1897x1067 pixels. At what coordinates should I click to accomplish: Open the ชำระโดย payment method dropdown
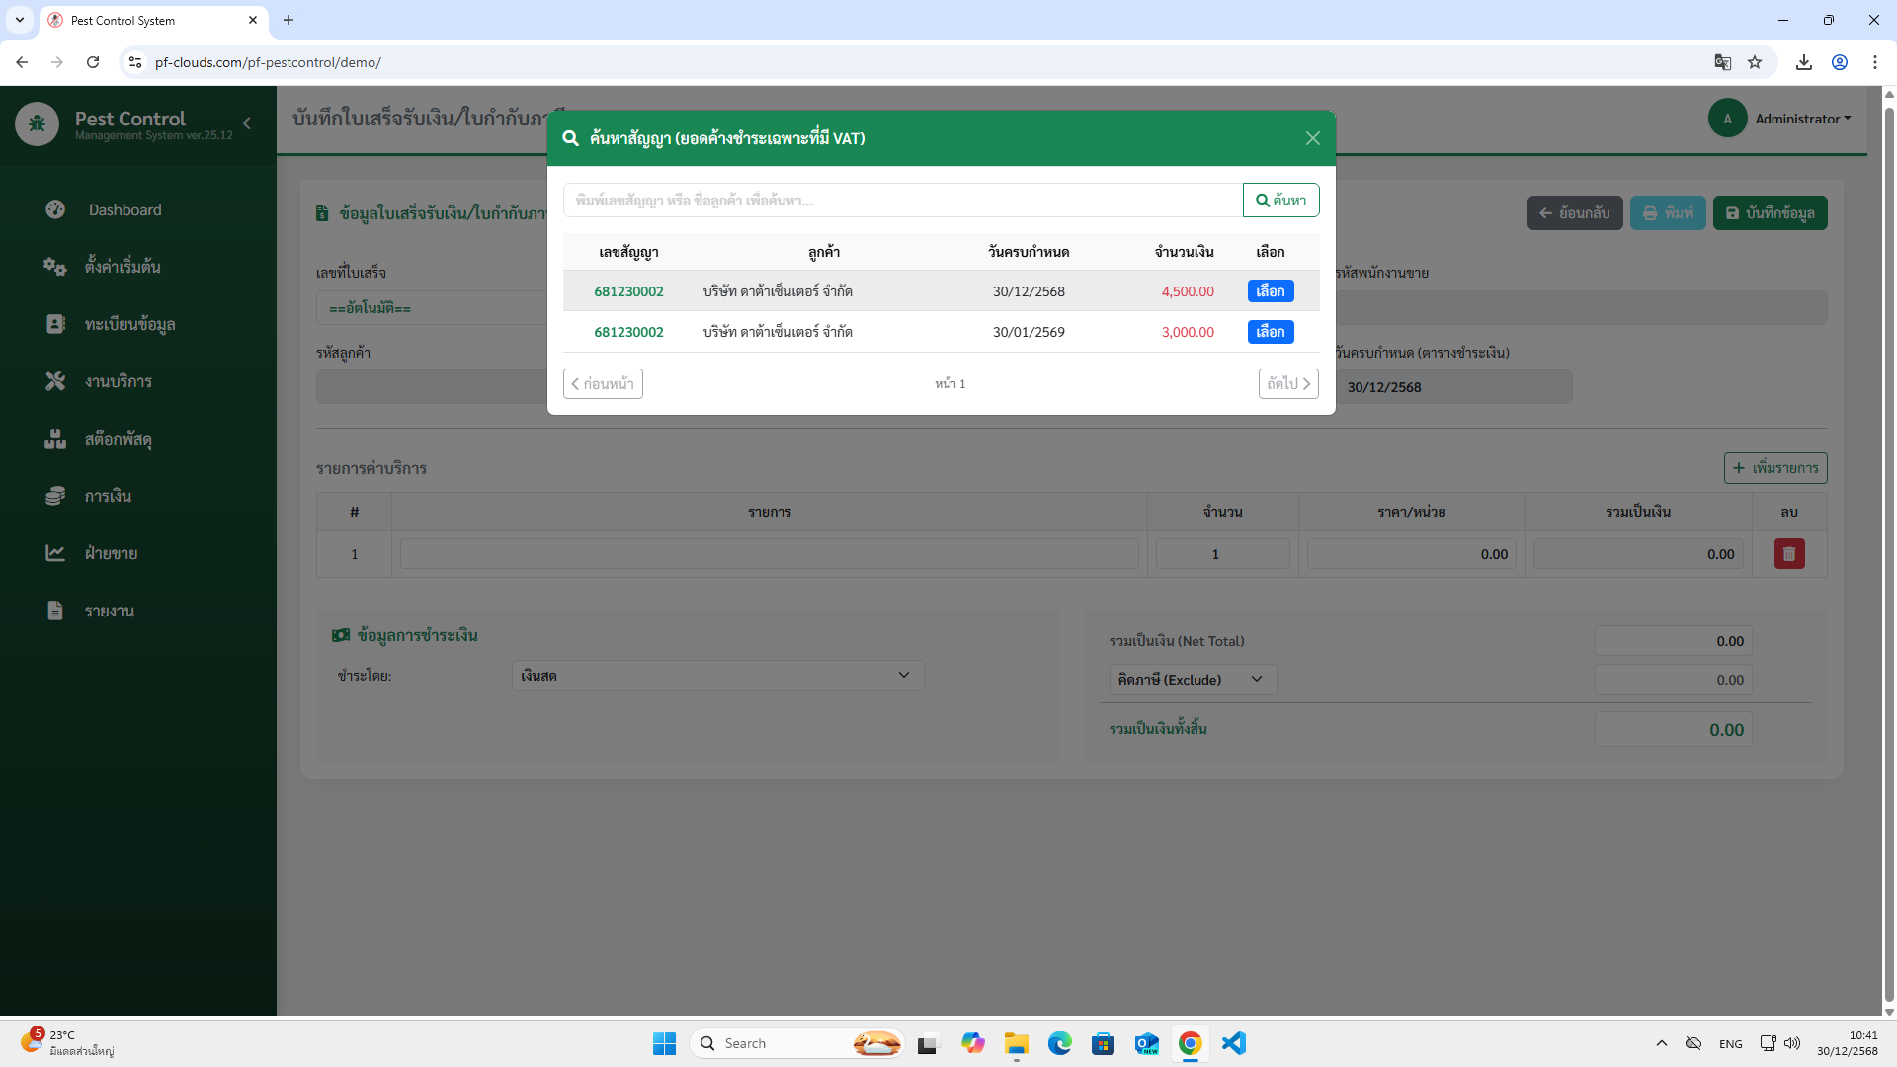pyautogui.click(x=717, y=676)
